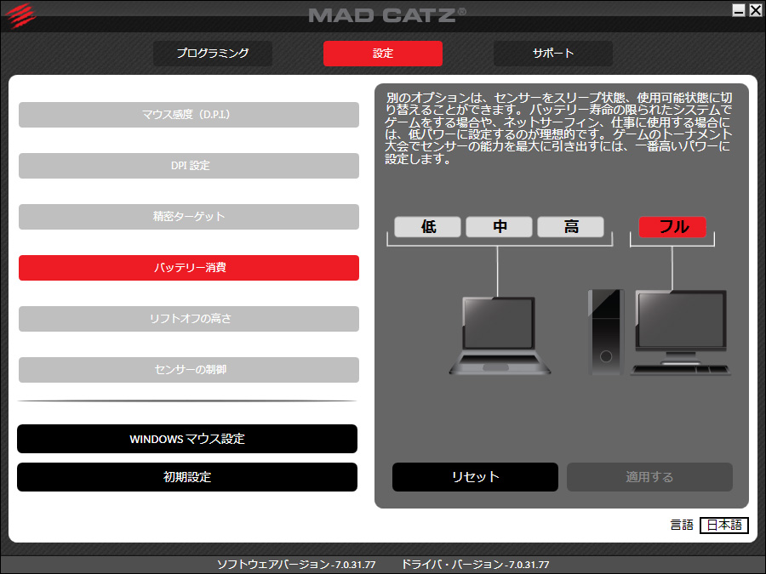Open the センサーの制御 section
The width and height of the screenshot is (766, 574).
(189, 370)
